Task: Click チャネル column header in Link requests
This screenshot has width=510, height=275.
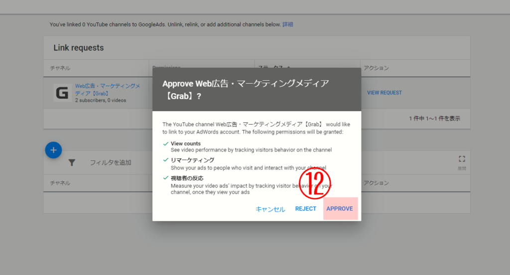Action: coord(60,68)
